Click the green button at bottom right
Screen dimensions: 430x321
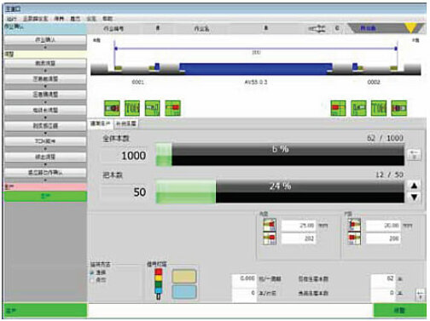399,310
